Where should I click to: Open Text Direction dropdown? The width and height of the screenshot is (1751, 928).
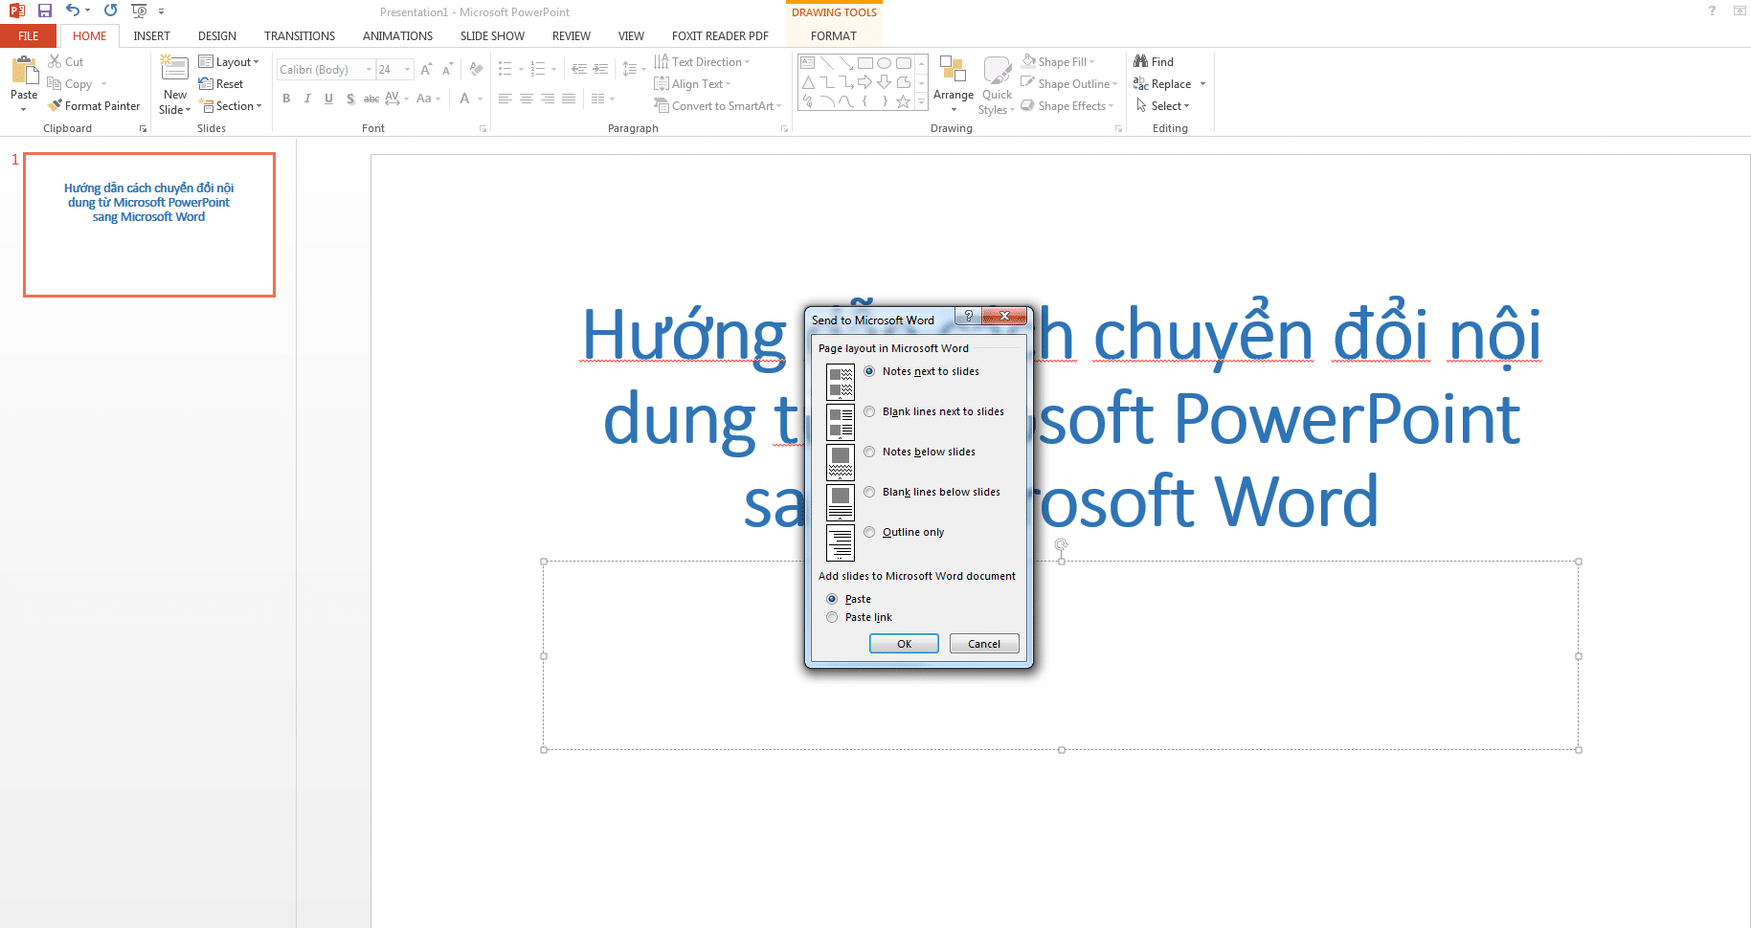point(702,62)
